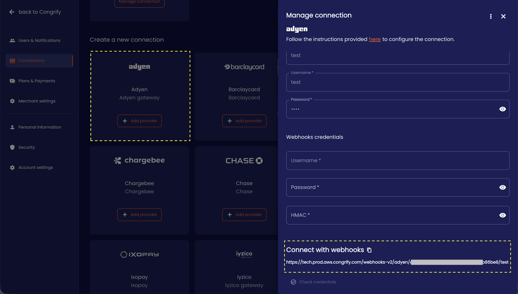This screenshot has height=294, width=518.
Task: Click the Chargebee logo
Action: [x=140, y=160]
